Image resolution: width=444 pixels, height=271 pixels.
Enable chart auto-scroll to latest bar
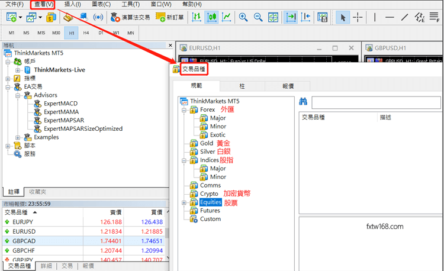tap(290, 18)
